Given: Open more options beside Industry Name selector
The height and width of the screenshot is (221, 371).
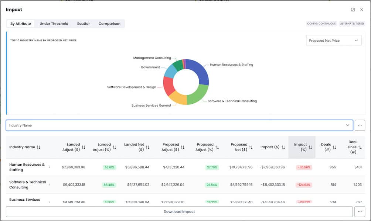Looking at the screenshot, I should pos(360,125).
